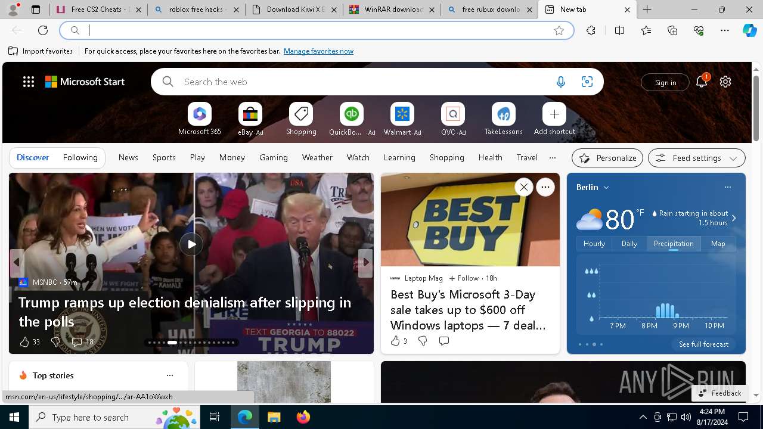Add this page to favorites star
Viewport: 763px width, 429px height.
click(559, 30)
